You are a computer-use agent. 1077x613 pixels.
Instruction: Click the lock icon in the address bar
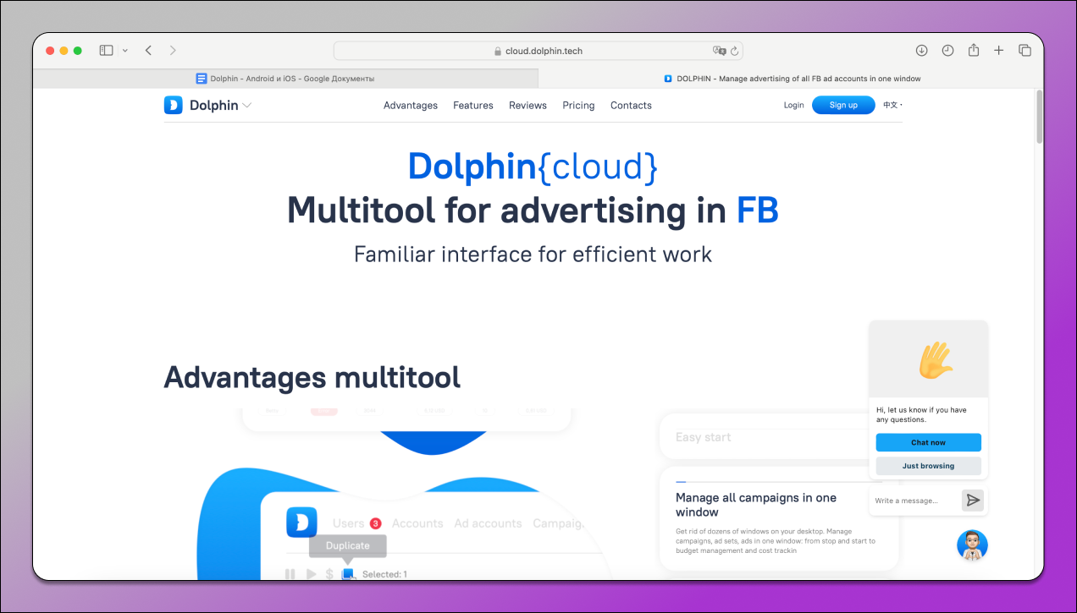498,51
